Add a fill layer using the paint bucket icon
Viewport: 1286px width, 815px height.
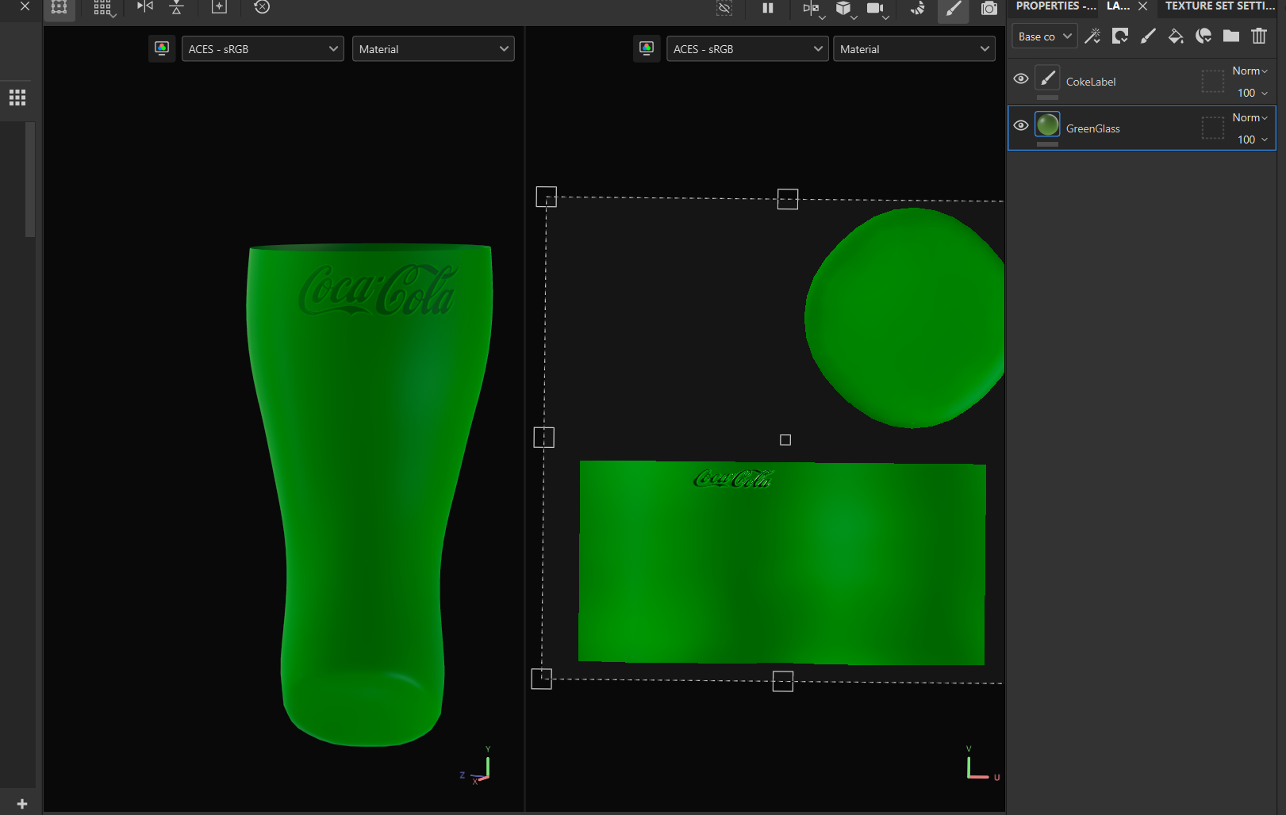point(1176,36)
